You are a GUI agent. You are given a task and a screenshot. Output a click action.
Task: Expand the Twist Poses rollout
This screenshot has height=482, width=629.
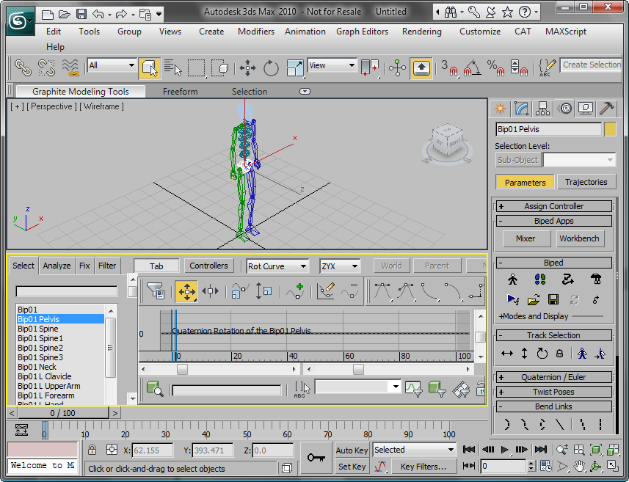coord(553,392)
